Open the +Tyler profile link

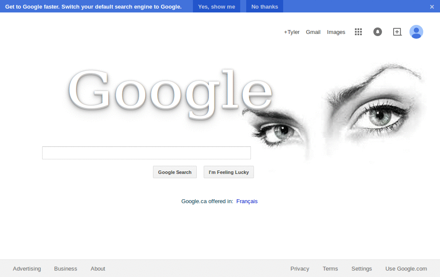pos(292,32)
